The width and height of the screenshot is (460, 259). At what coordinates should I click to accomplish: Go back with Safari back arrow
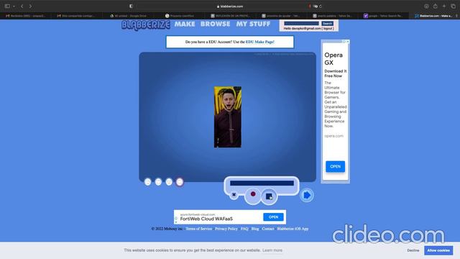click(22, 6)
